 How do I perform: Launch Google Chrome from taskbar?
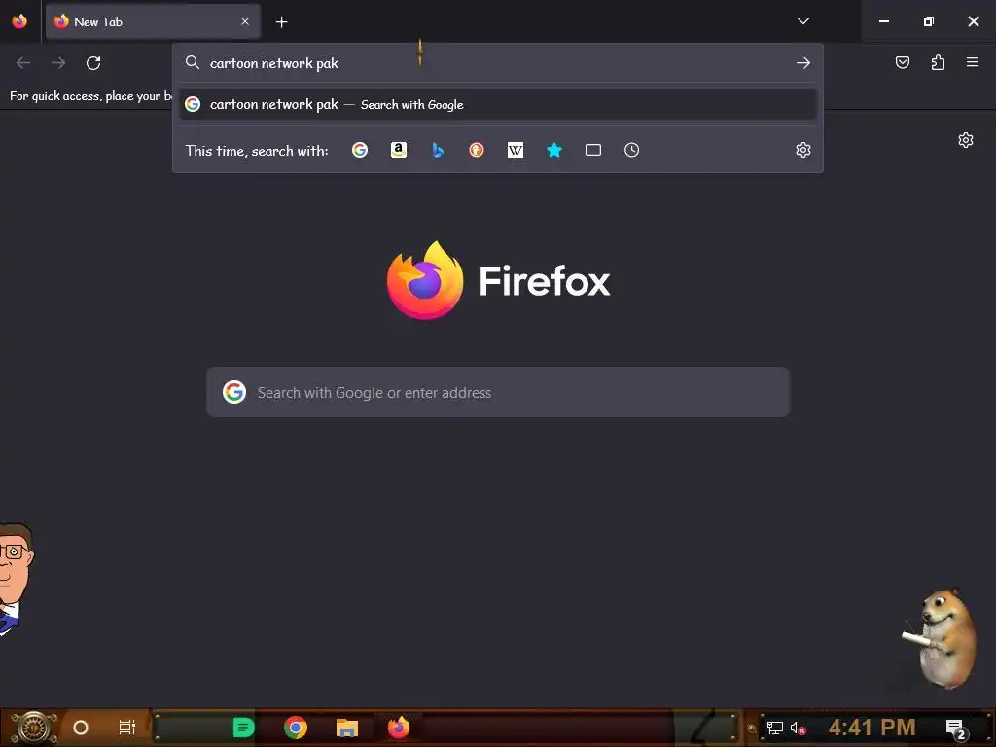296,728
